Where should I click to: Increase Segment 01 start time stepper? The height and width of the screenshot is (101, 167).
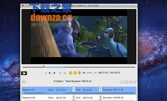coord(73,88)
